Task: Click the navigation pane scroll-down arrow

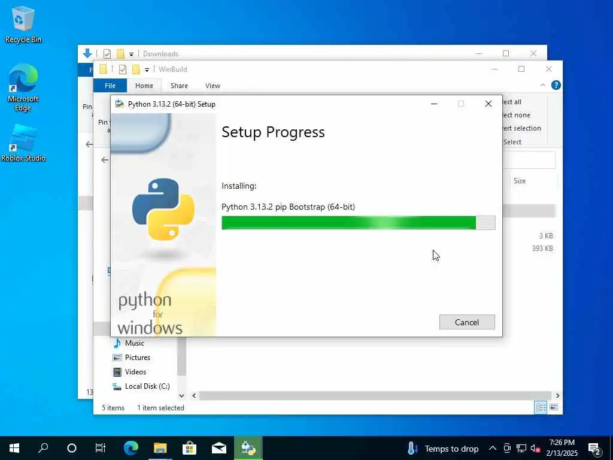Action: tap(181, 395)
